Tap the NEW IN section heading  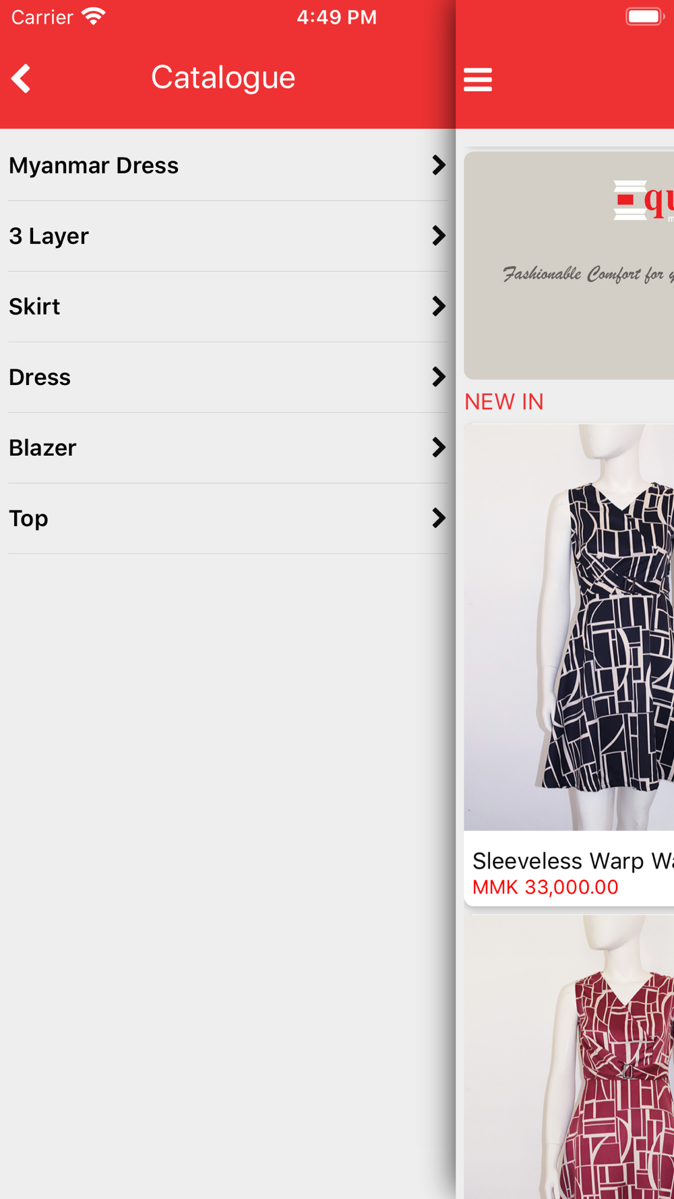click(504, 402)
